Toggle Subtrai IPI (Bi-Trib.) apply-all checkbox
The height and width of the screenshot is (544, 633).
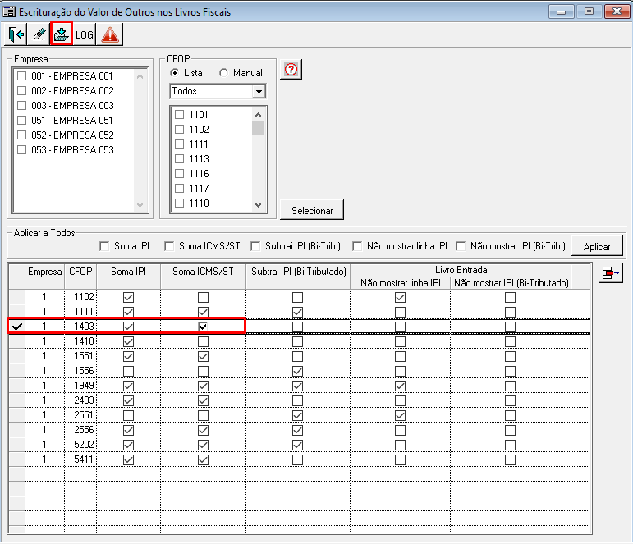click(x=255, y=246)
